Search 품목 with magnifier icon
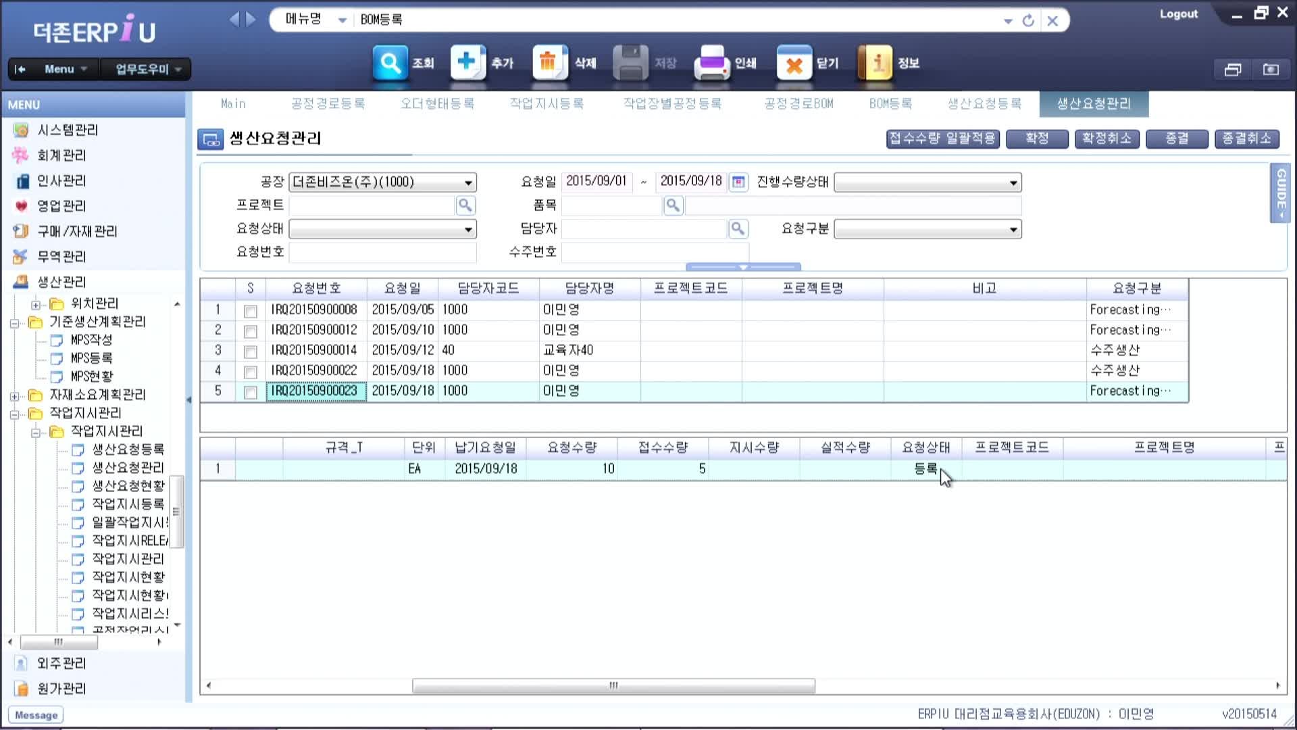1297x730 pixels. 673,205
